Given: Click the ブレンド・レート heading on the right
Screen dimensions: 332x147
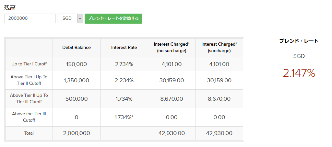Looking at the screenshot, I should pyautogui.click(x=299, y=41).
